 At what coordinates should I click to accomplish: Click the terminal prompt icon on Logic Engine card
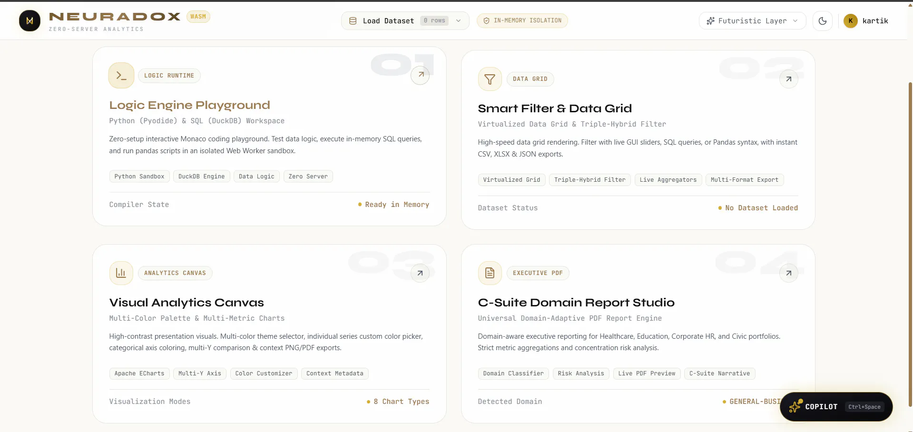pos(121,75)
